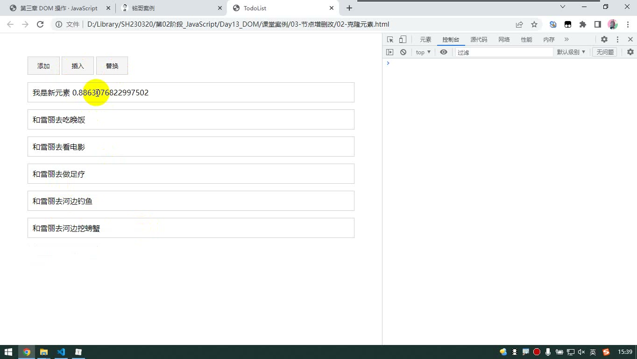The width and height of the screenshot is (637, 359).
Task: Open a new browser tab
Action: [x=349, y=8]
